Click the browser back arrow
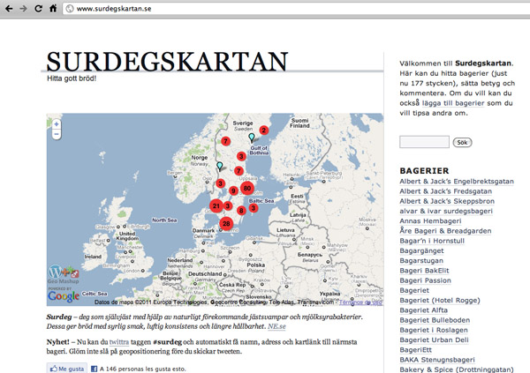Image resolution: width=530 pixels, height=373 pixels. pyautogui.click(x=9, y=9)
